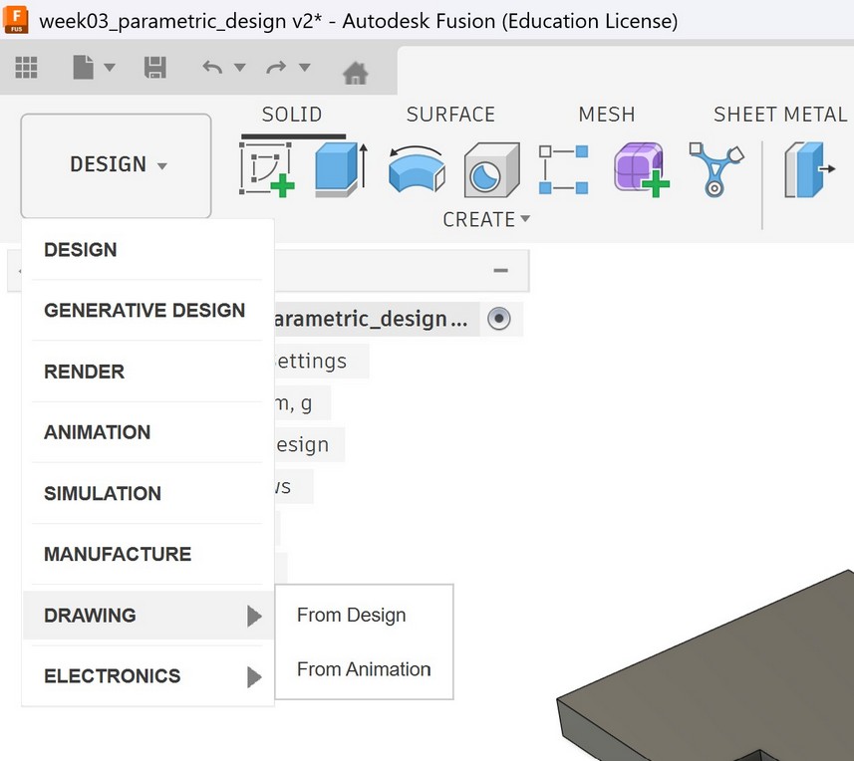This screenshot has width=854, height=761.
Task: Activate the root component radio button
Action: [x=499, y=319]
